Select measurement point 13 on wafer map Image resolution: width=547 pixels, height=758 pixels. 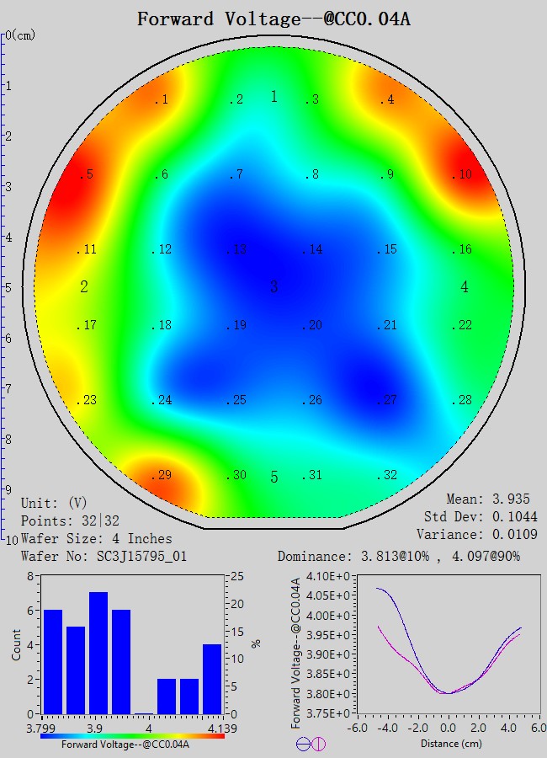[236, 250]
